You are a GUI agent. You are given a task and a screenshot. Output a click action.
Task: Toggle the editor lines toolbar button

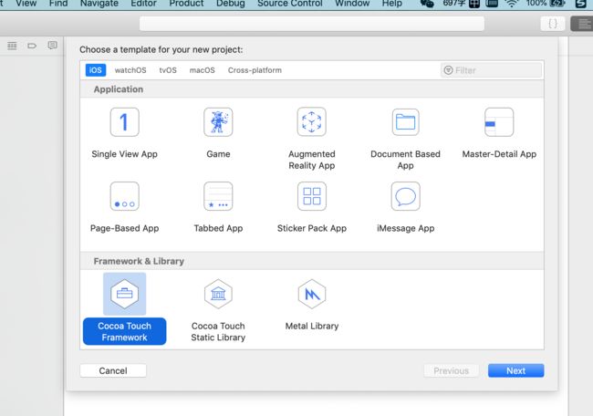pyautogui.click(x=582, y=24)
